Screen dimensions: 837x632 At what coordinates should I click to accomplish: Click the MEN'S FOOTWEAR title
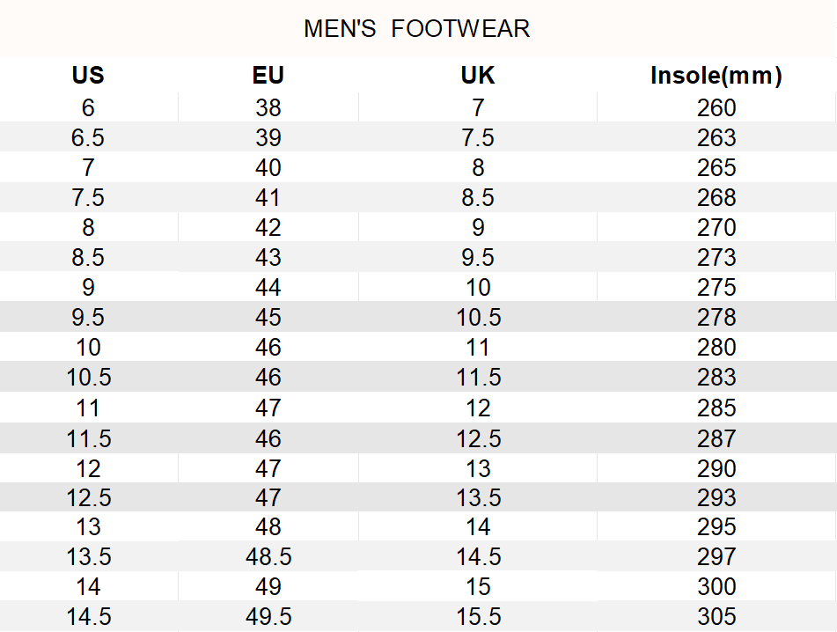coord(417,29)
